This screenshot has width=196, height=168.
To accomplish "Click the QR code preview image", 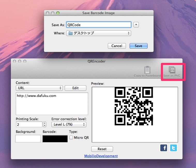I will [134, 106].
